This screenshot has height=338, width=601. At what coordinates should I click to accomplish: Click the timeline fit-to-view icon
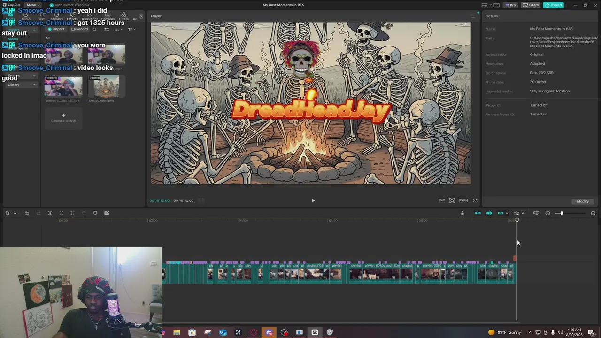pos(536,213)
